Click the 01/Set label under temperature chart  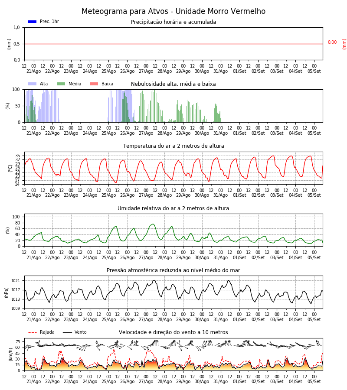pyautogui.click(x=239, y=195)
